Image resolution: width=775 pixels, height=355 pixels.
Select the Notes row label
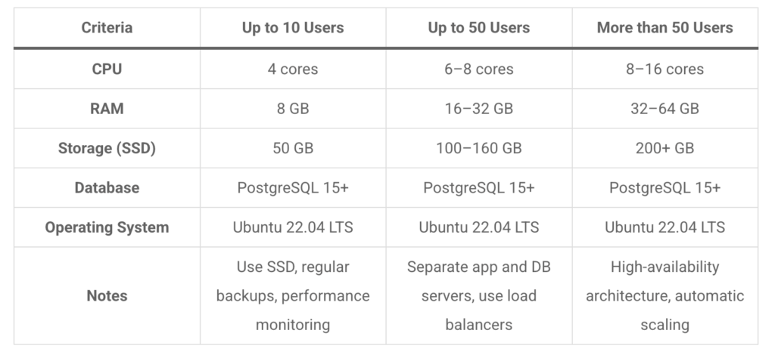point(107,295)
